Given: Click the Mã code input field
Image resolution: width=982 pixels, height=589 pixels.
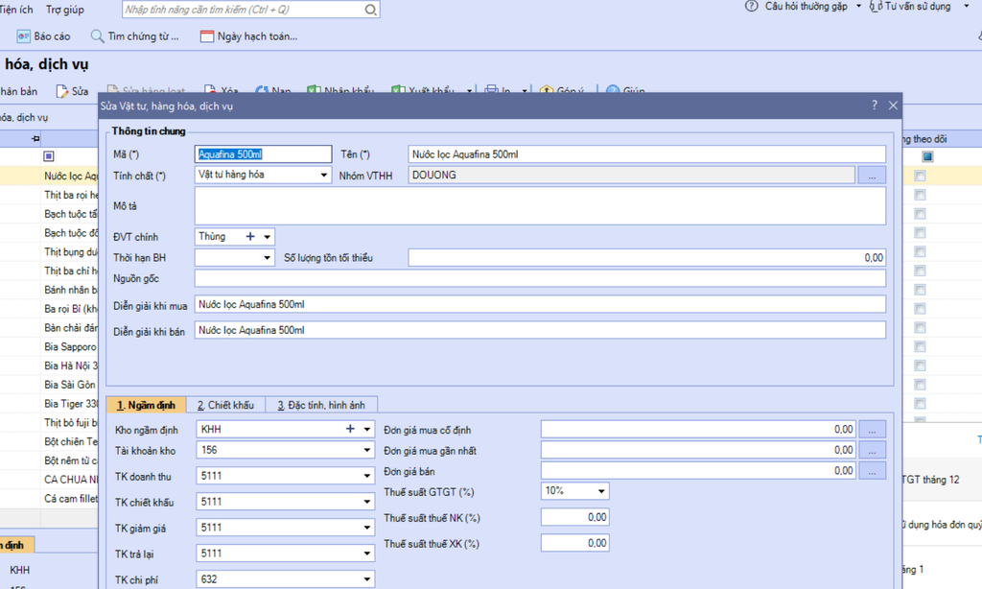Looking at the screenshot, I should coord(263,154).
